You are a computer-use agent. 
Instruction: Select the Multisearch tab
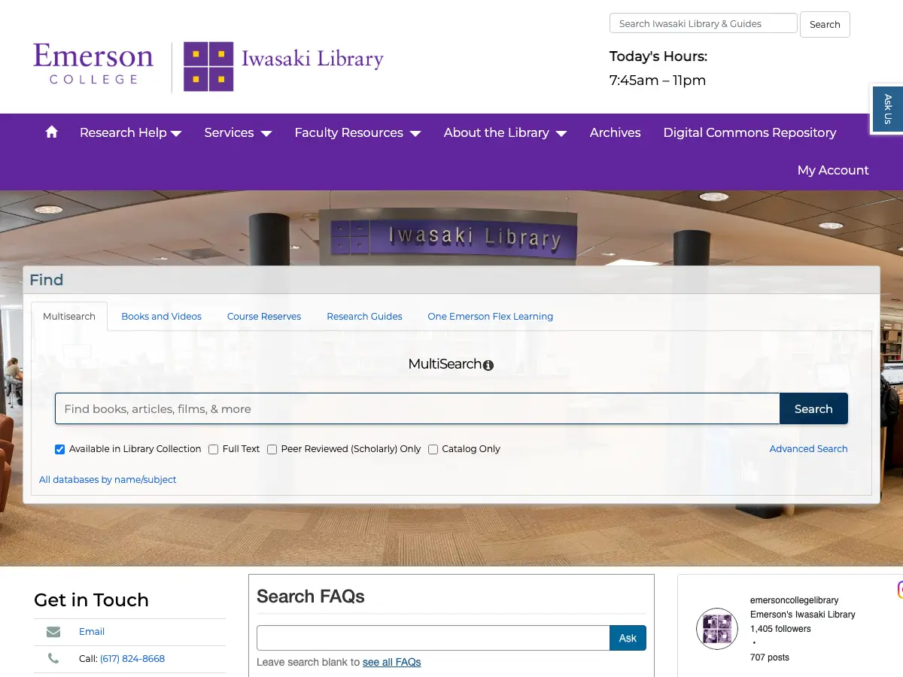(x=69, y=316)
